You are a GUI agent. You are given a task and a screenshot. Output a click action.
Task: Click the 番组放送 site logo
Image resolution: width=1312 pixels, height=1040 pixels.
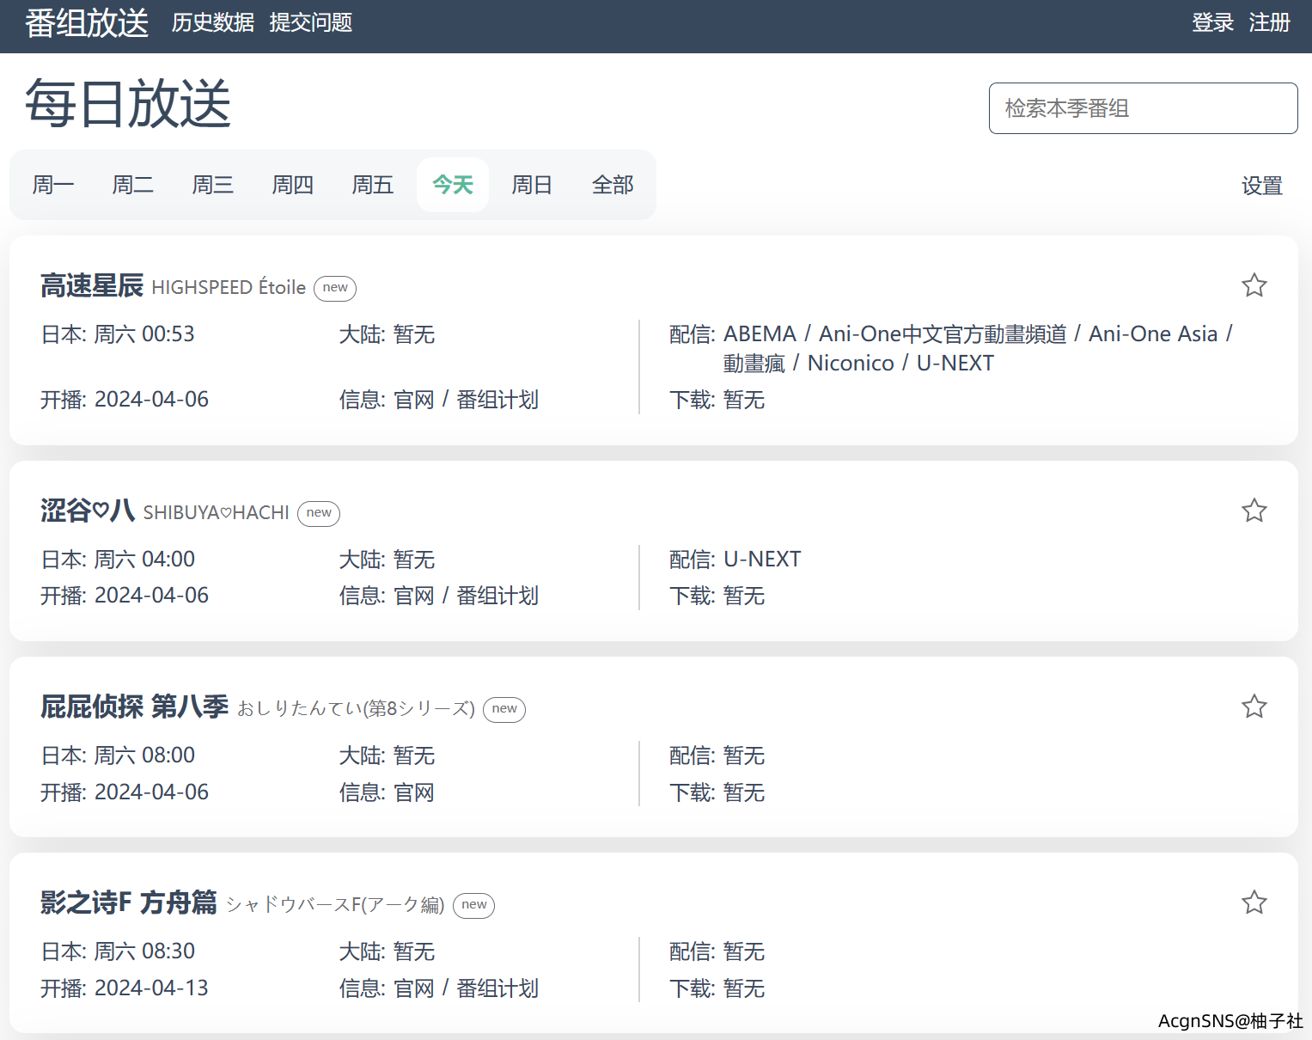click(x=87, y=23)
